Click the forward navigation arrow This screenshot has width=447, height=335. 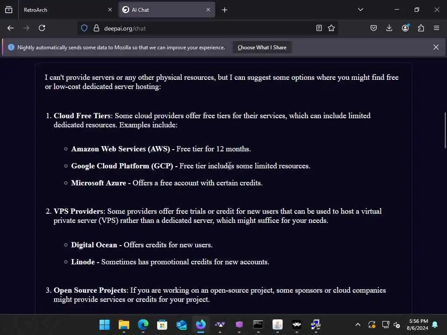(x=26, y=28)
